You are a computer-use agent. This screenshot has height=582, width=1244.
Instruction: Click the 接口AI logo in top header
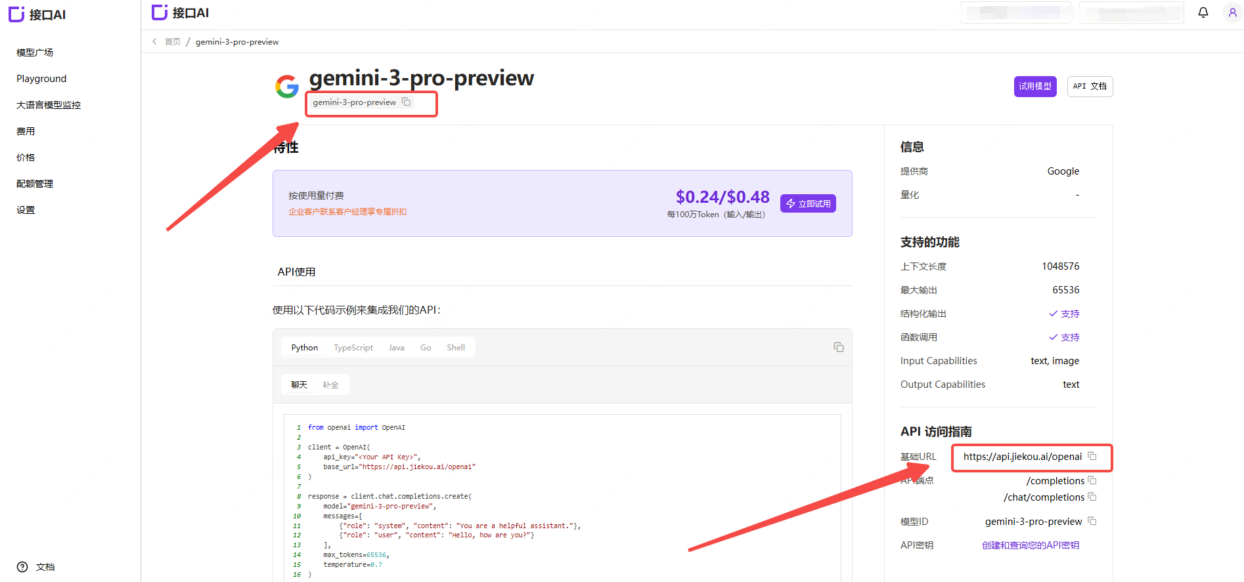click(180, 12)
